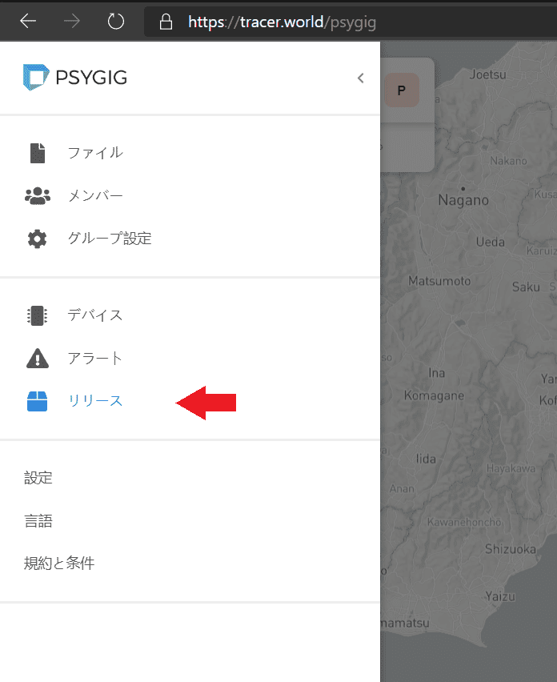
Task: Click the P user avatar
Action: click(x=401, y=90)
